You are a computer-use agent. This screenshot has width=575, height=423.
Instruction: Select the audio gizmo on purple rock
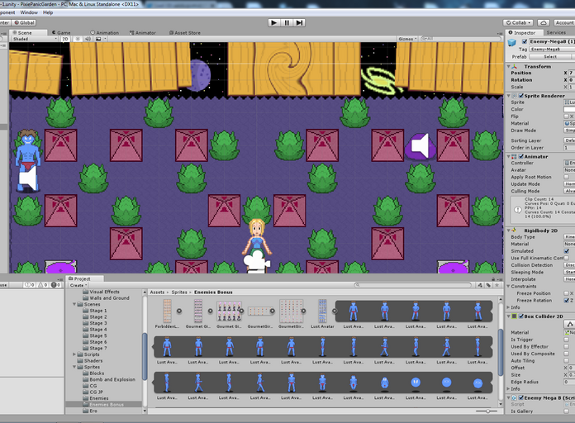point(420,146)
